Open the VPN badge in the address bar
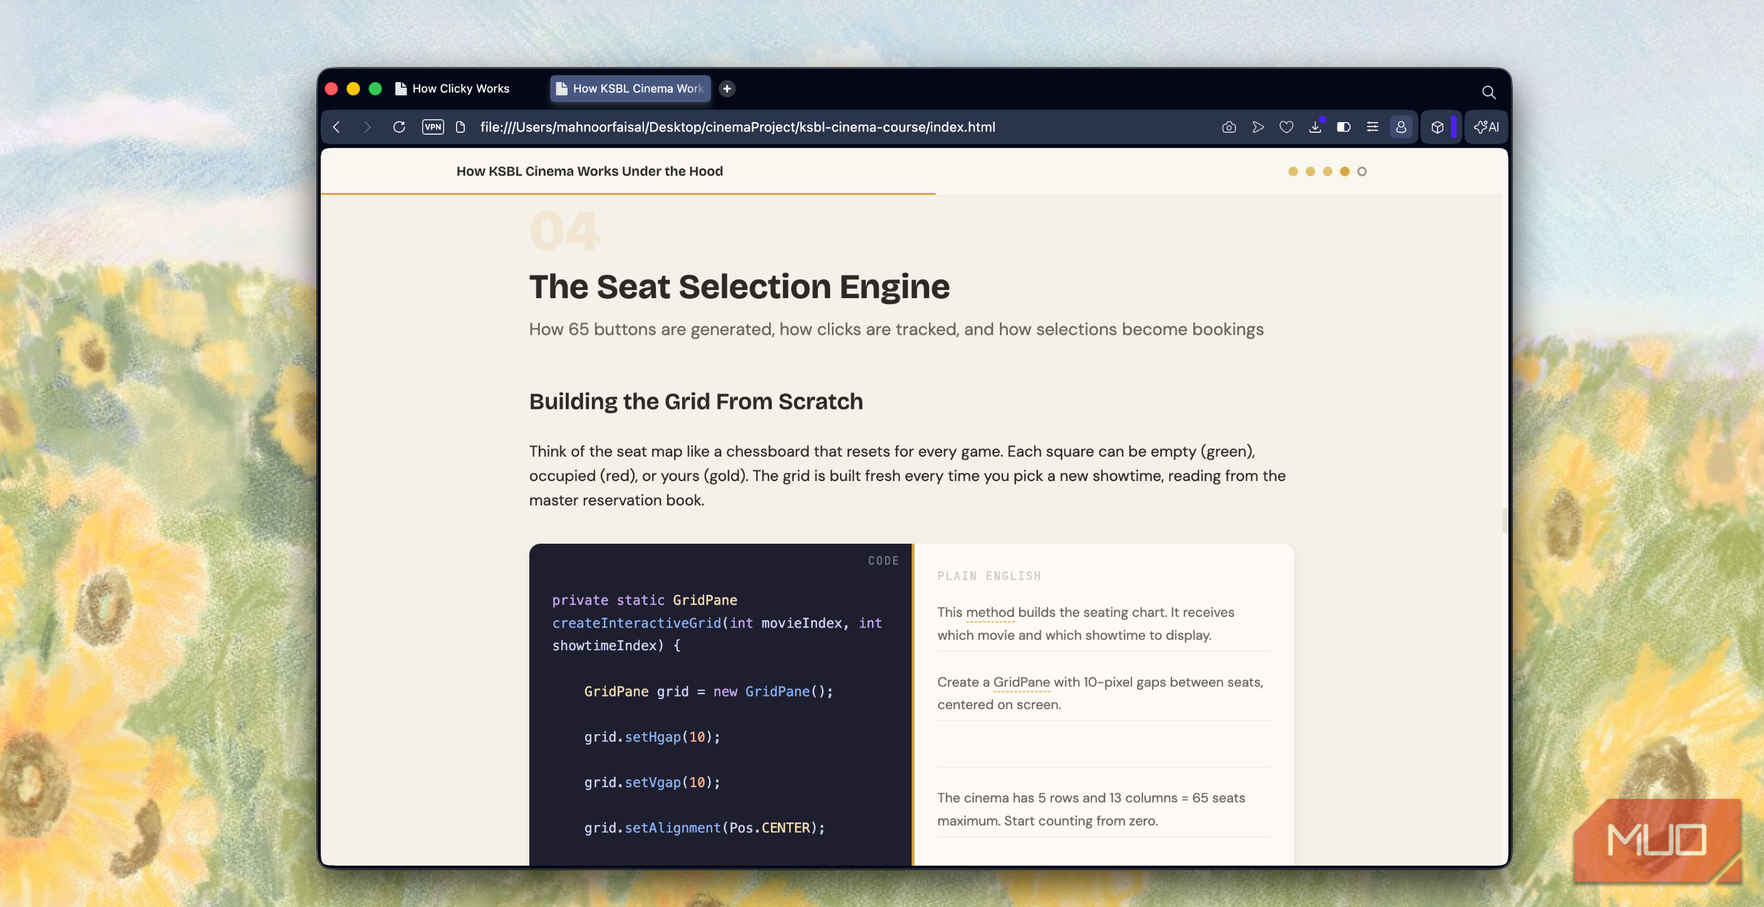 (x=433, y=127)
